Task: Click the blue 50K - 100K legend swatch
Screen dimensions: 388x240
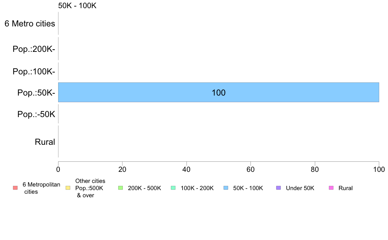Action: click(226, 188)
